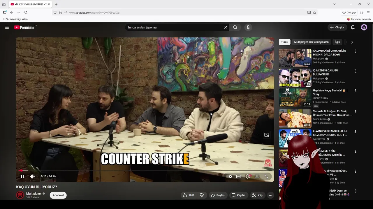This screenshot has height=209, width=373.
Task: Focus the YouTube search input field
Action: [x=174, y=27]
